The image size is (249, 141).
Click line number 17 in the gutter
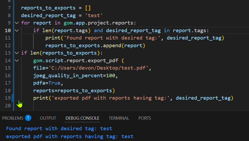8,83
